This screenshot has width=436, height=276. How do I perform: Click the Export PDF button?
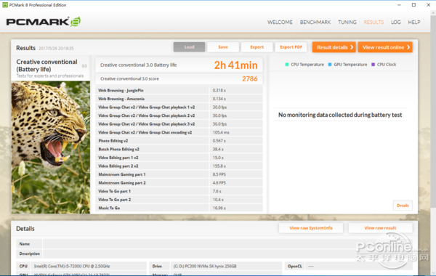tap(291, 47)
